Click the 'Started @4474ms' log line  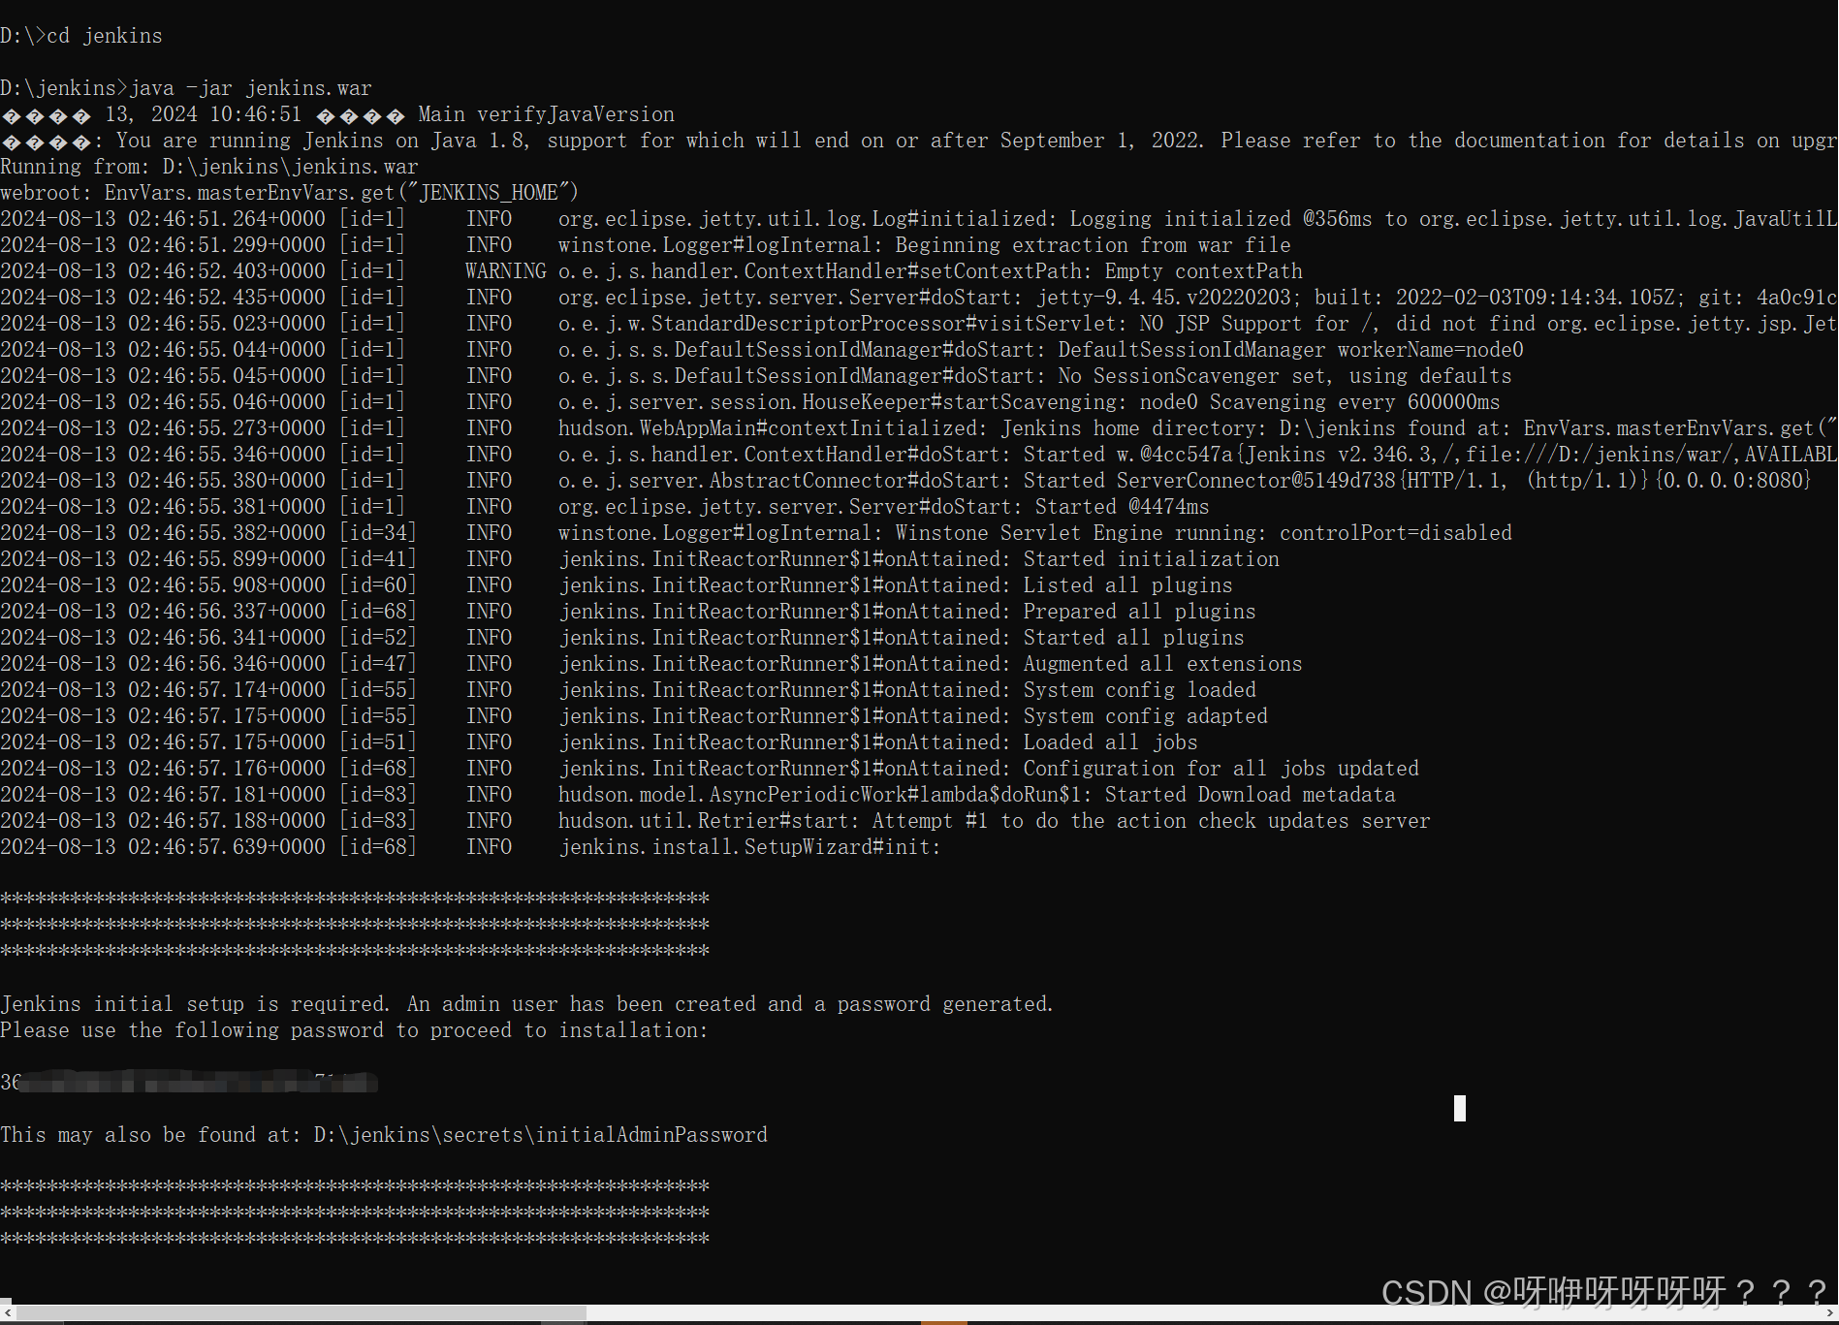tap(605, 506)
